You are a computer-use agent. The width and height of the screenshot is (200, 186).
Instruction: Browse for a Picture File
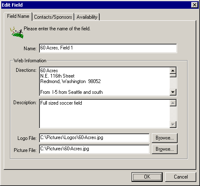pos(165,149)
